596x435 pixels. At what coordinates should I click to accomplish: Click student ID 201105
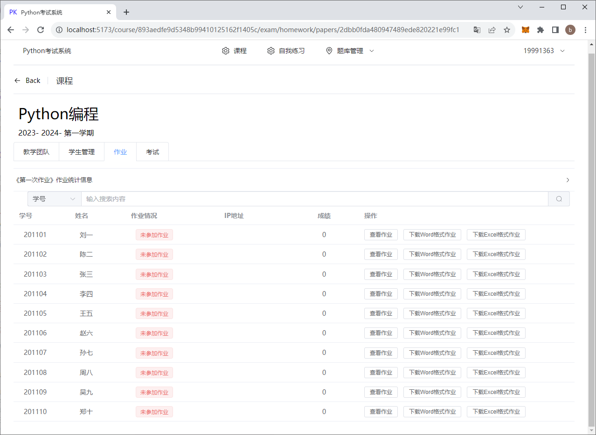pos(35,313)
